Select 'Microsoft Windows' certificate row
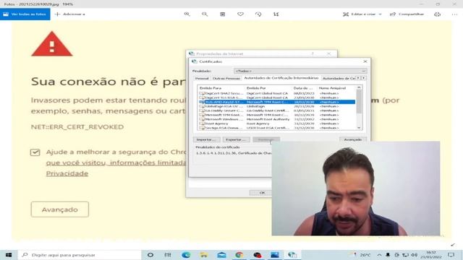463x260 pixels. pos(276,119)
